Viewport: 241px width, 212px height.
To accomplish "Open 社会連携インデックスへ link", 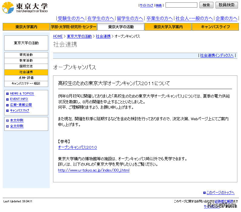I will pos(217,55).
